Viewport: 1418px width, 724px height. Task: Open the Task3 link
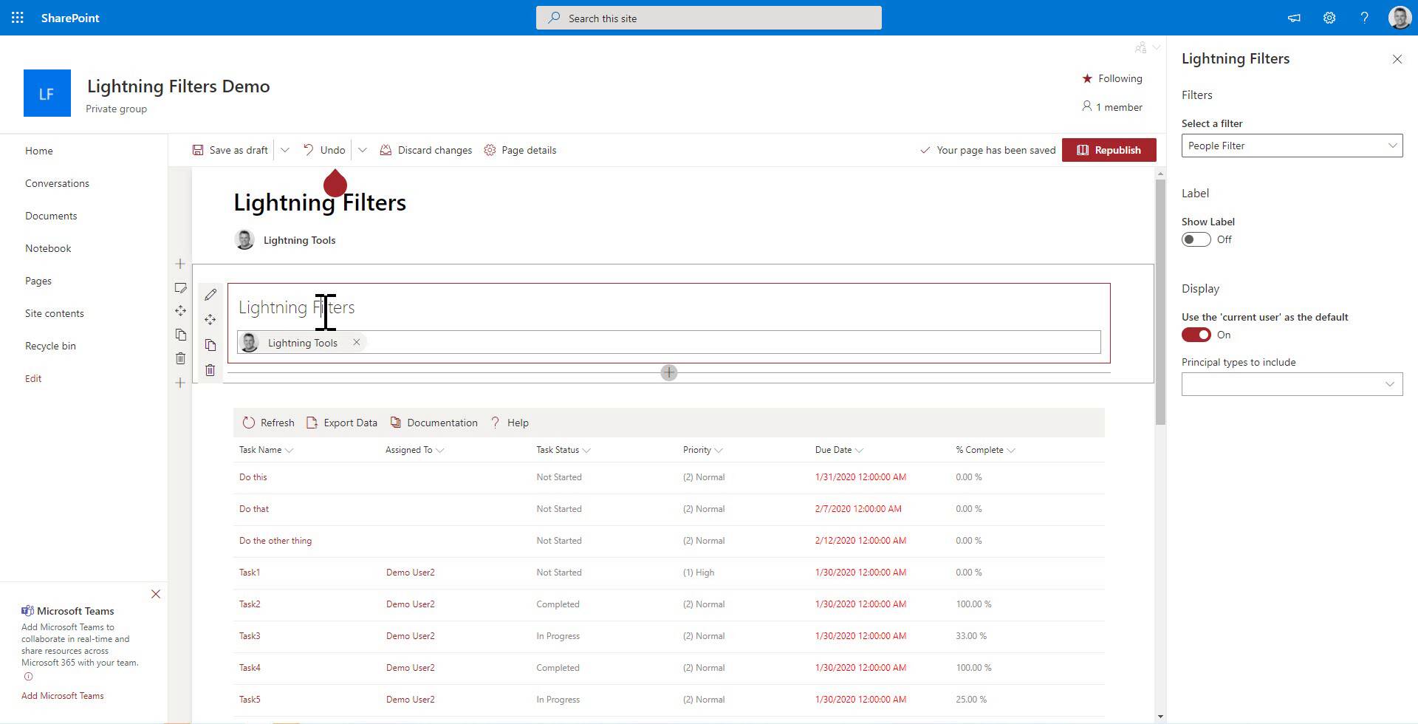click(x=250, y=636)
